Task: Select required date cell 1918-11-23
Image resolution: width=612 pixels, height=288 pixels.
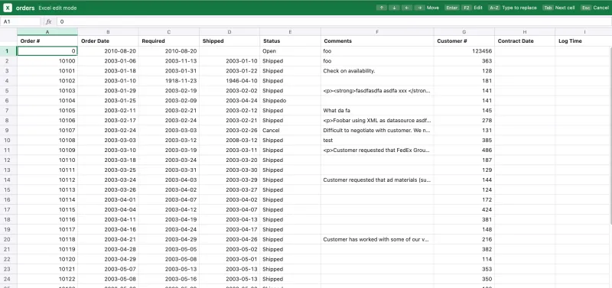Action: pyautogui.click(x=169, y=81)
